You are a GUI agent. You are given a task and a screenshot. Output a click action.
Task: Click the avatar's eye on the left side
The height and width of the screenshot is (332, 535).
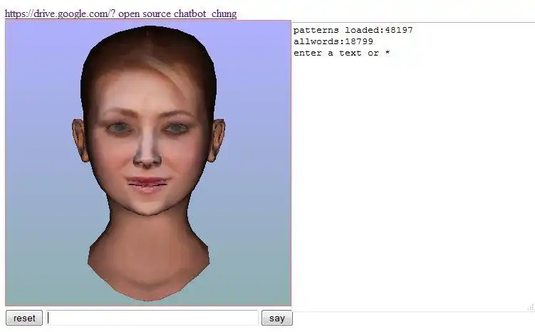120,129
